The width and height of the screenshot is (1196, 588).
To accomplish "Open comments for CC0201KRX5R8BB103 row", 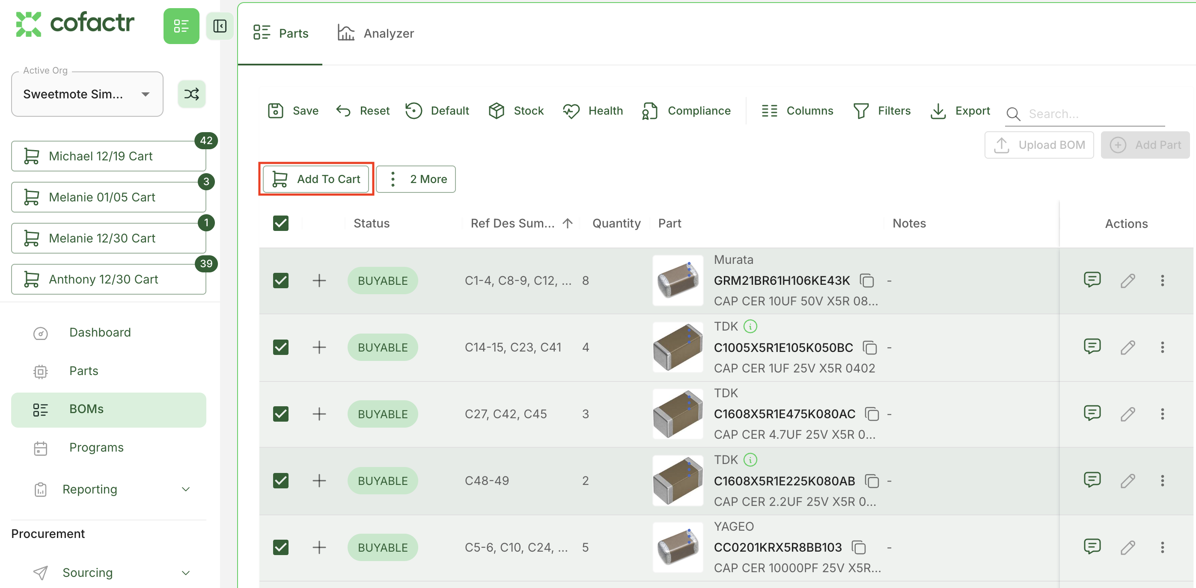I will pos(1092,547).
